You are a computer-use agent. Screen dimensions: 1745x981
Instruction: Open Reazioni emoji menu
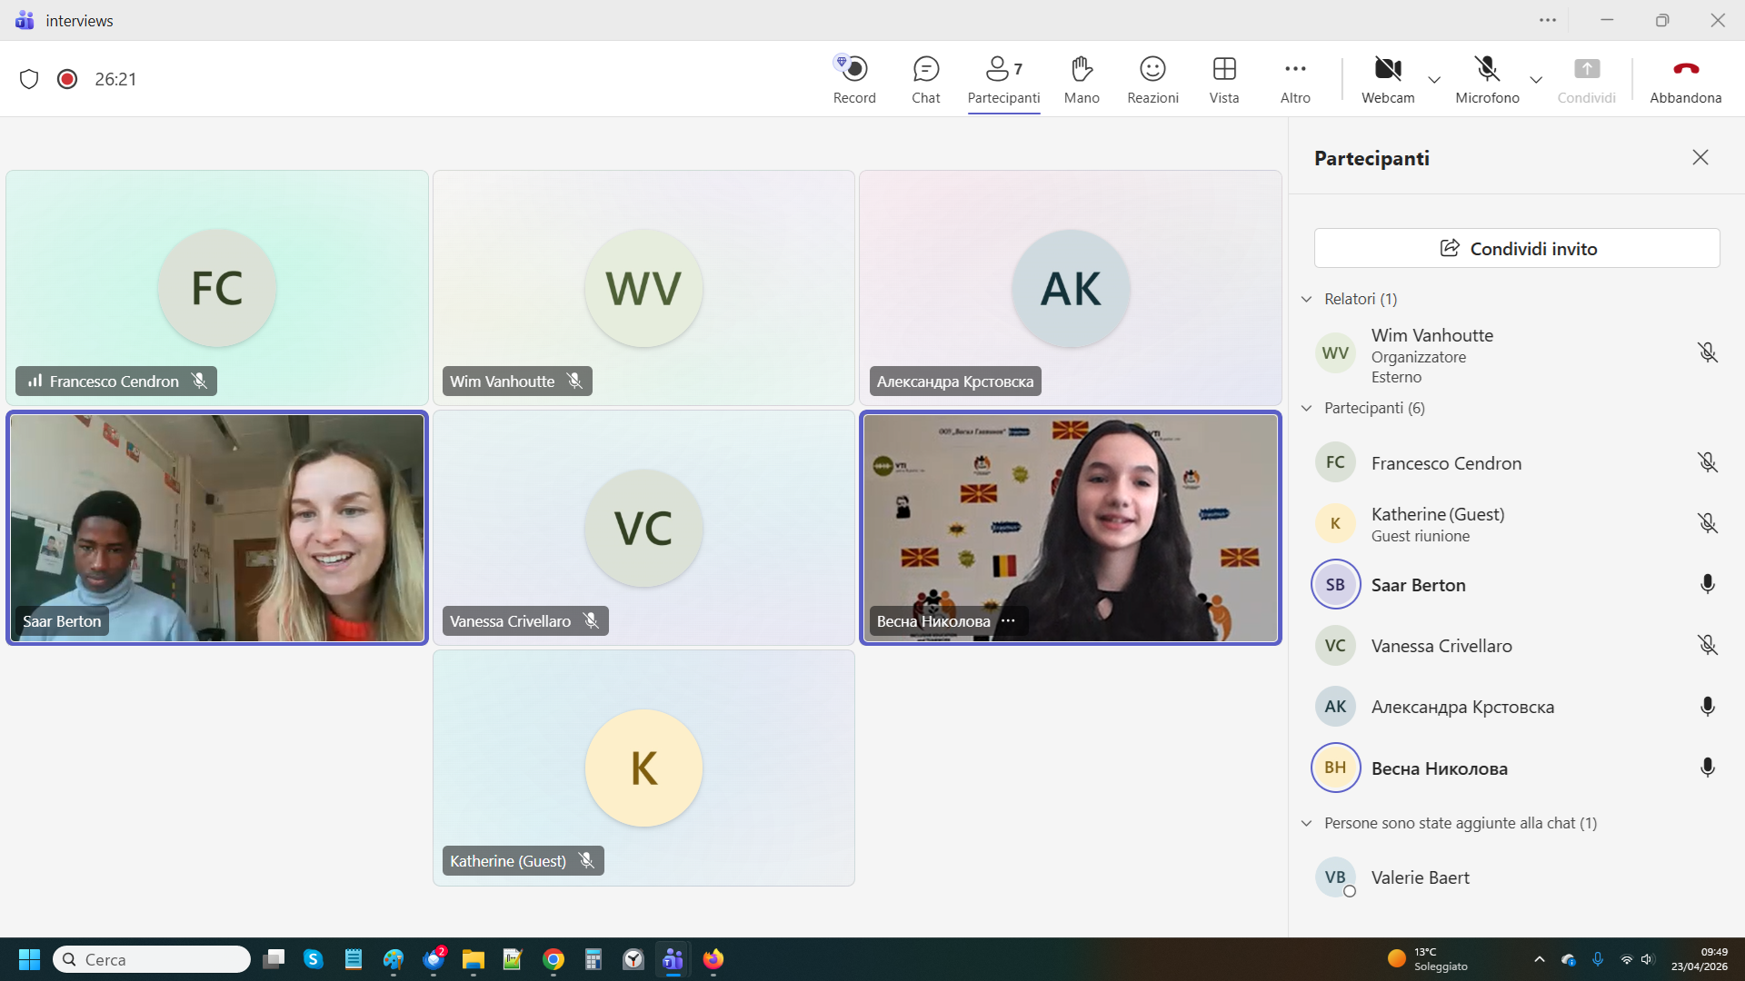(x=1152, y=80)
